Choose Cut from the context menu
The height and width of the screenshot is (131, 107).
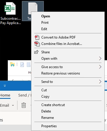click(68, 90)
